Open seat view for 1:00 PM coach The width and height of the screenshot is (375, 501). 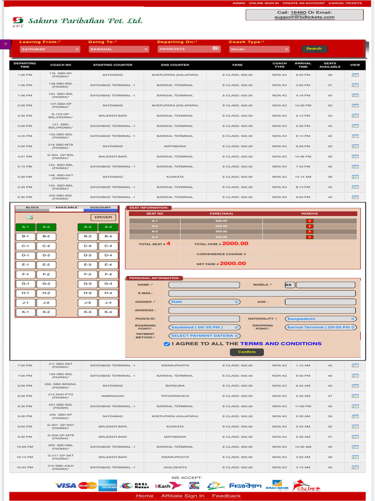pos(355,75)
